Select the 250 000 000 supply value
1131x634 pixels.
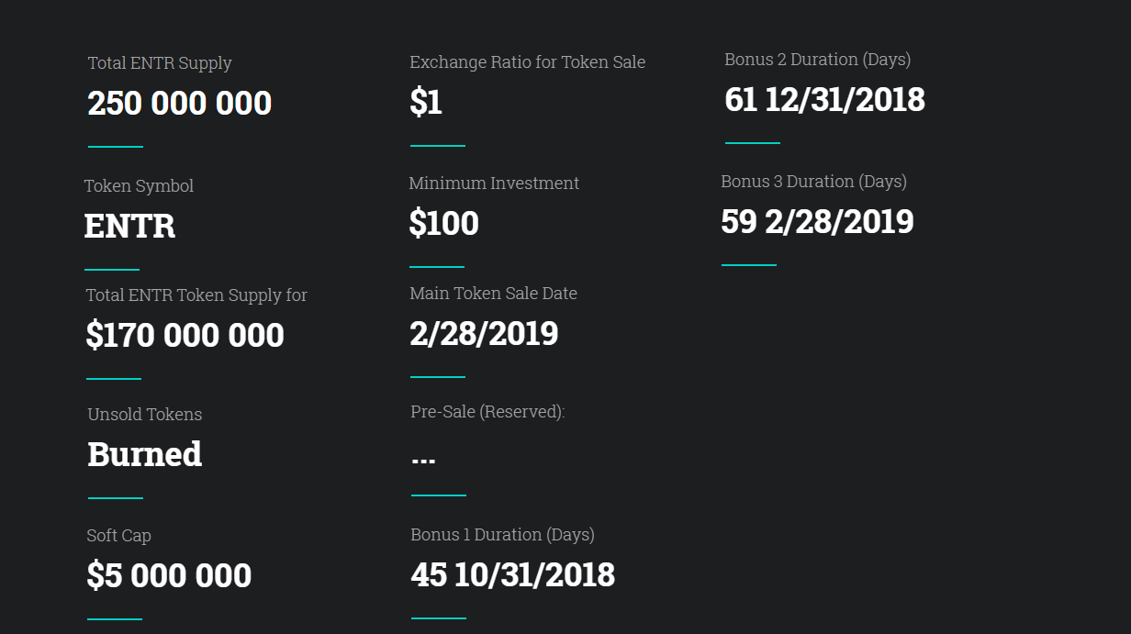click(180, 103)
